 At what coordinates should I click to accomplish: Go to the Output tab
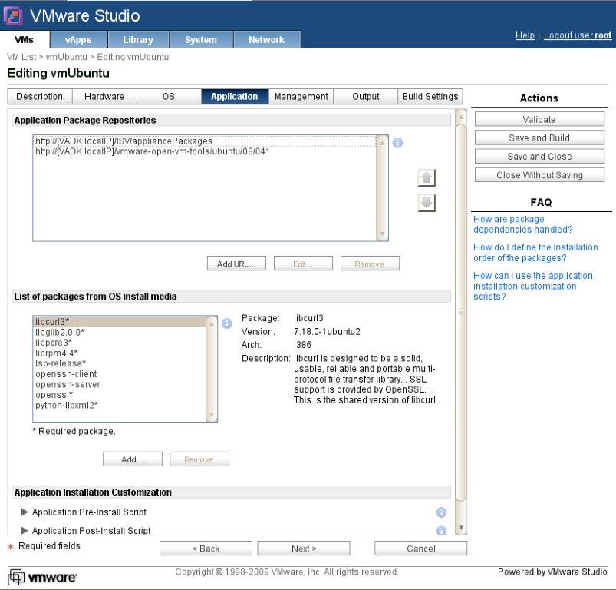point(366,96)
